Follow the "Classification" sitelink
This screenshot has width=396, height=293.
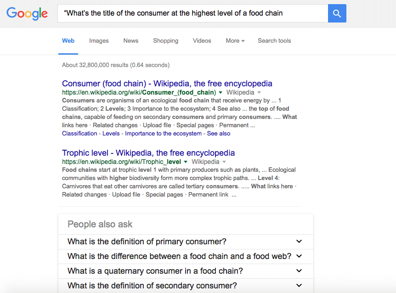click(x=79, y=134)
